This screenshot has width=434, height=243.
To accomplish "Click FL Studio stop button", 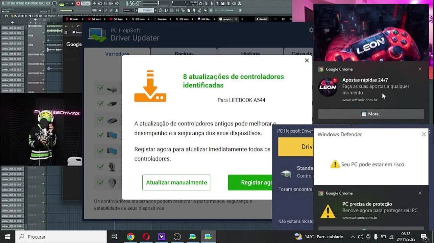I will 72,3.
